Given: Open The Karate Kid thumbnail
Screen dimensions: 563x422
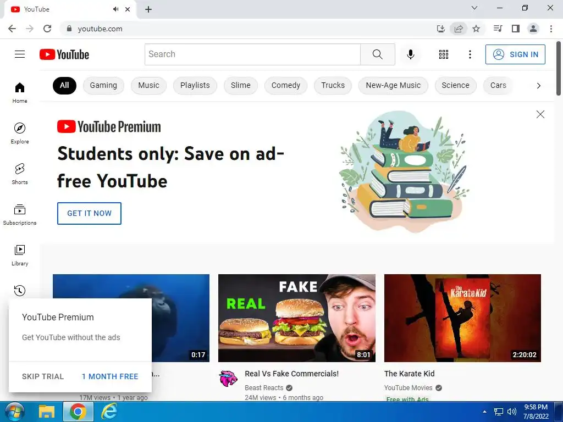Looking at the screenshot, I should [x=462, y=318].
